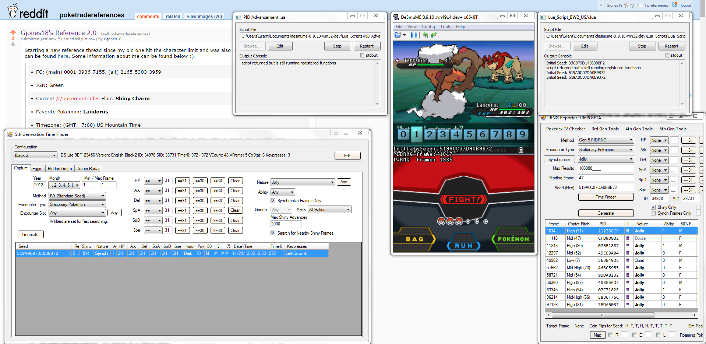Open the Black 2 profile dropdown
Screen dimensions: 706x344
(36, 155)
